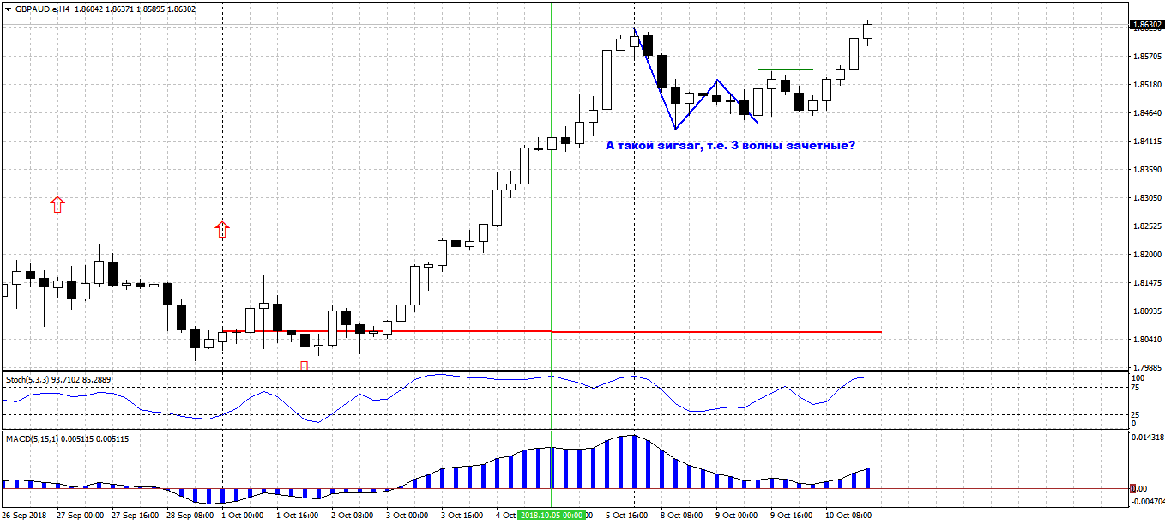
Task: Click the 1.83590 price scale value
Action: [1146, 170]
